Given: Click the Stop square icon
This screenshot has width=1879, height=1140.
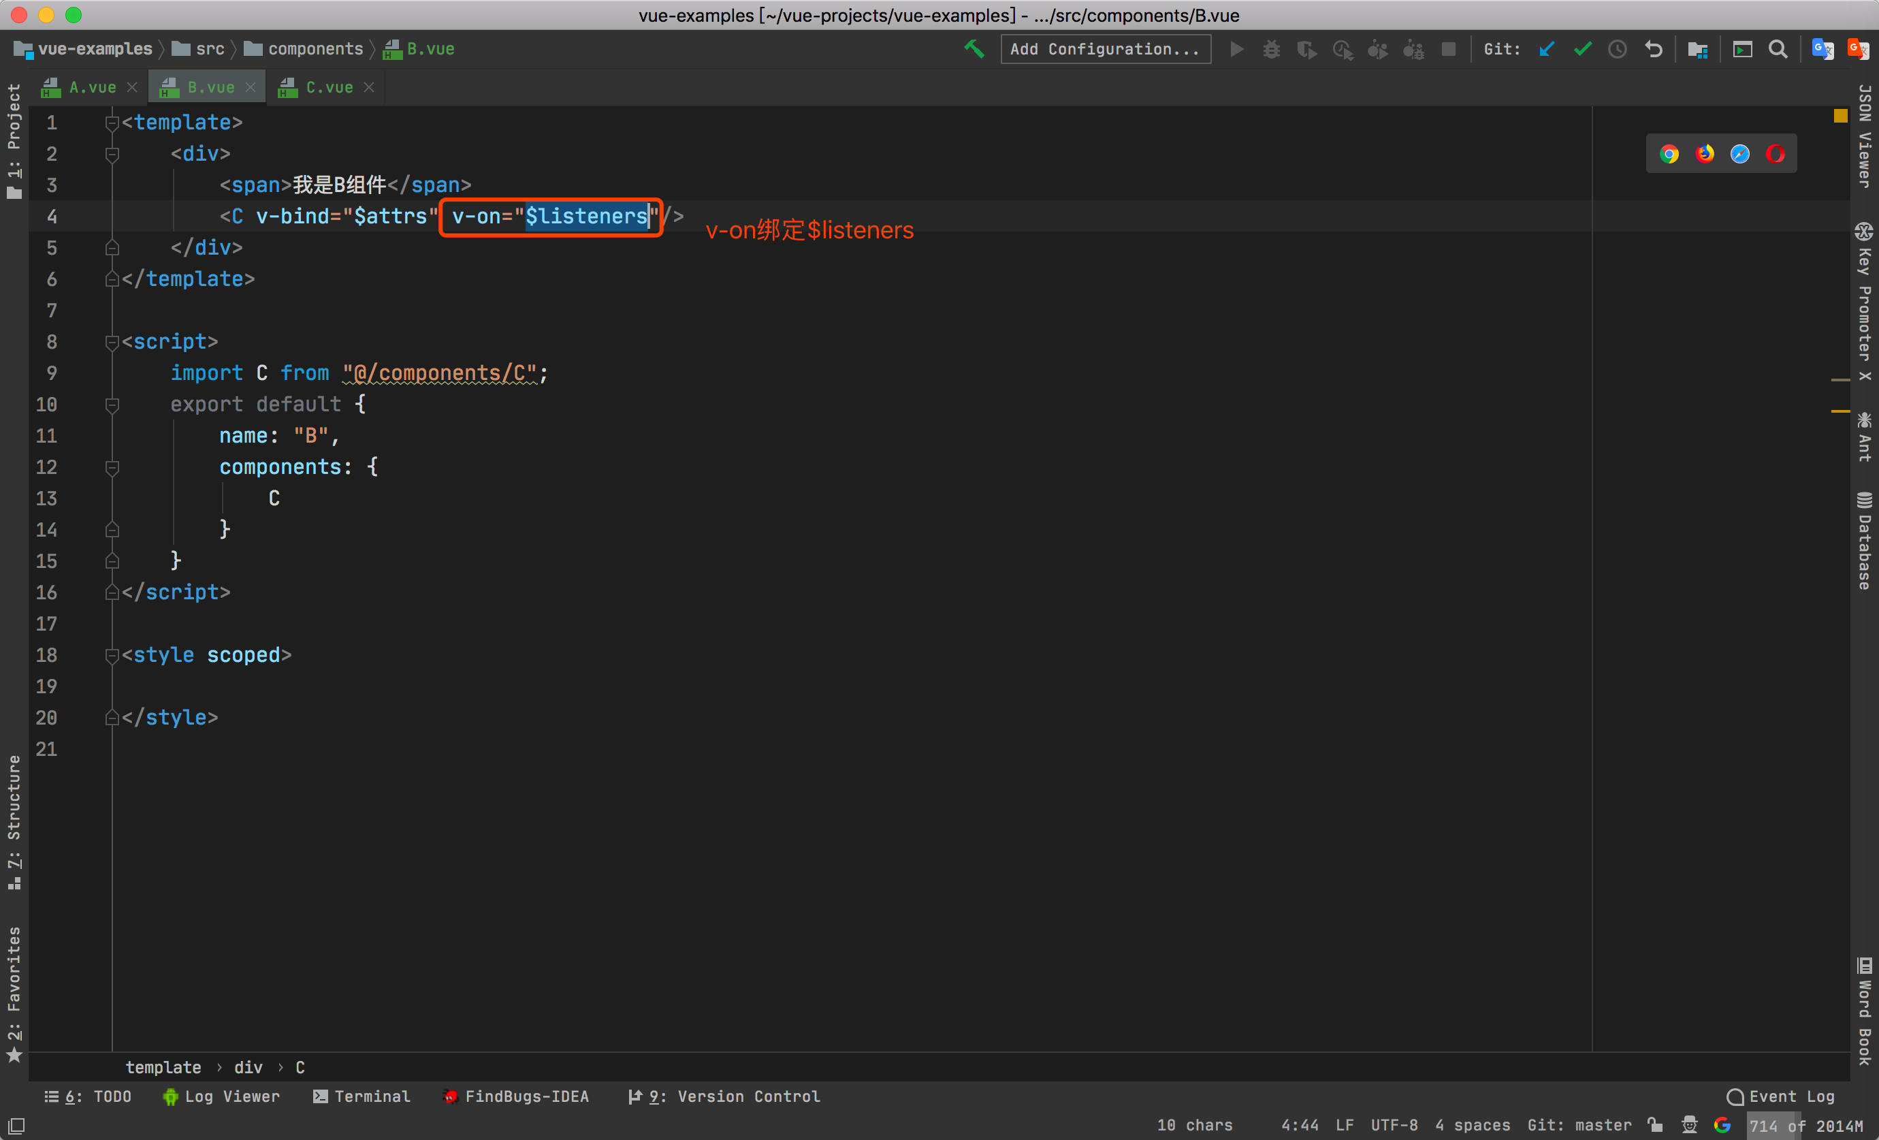Looking at the screenshot, I should tap(1448, 50).
